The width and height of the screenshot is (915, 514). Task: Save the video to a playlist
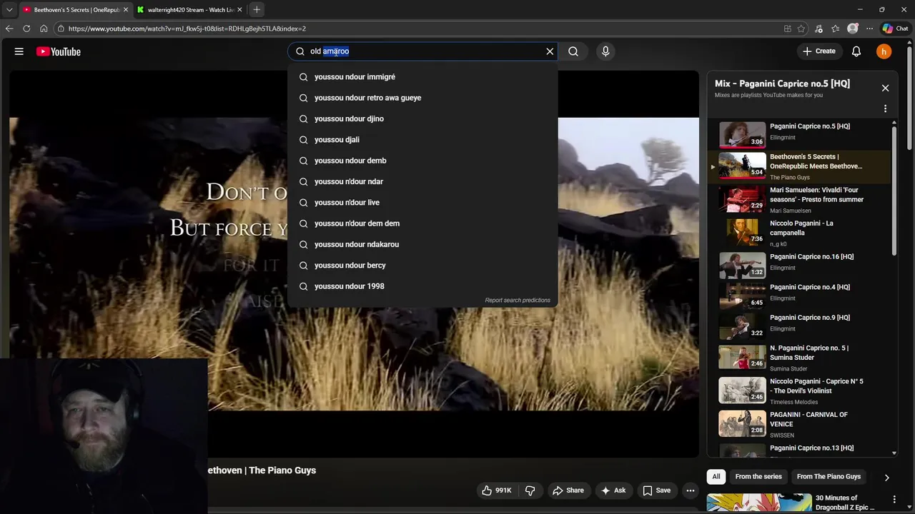(x=656, y=490)
